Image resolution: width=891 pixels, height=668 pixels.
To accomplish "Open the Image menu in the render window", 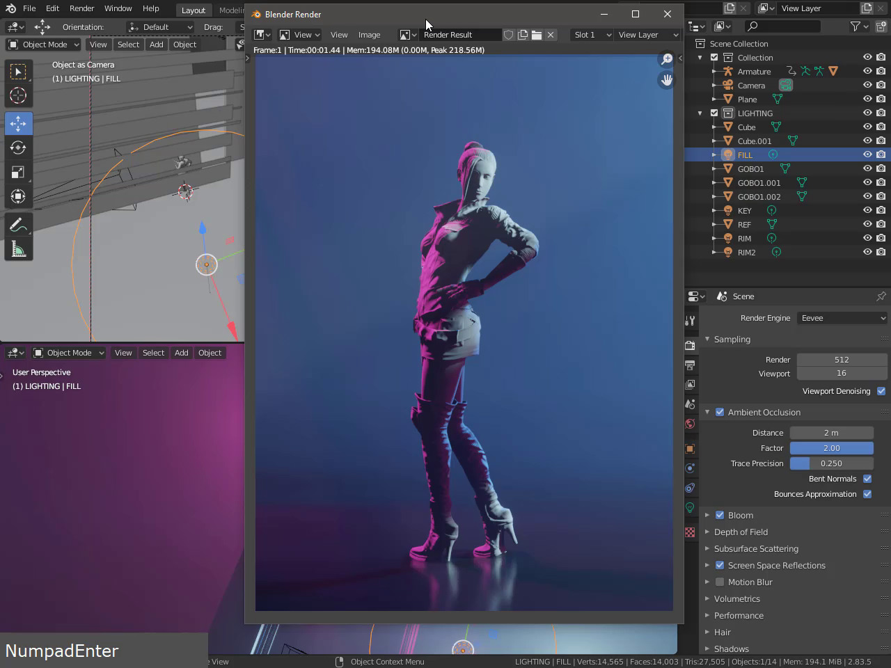I will tap(370, 35).
